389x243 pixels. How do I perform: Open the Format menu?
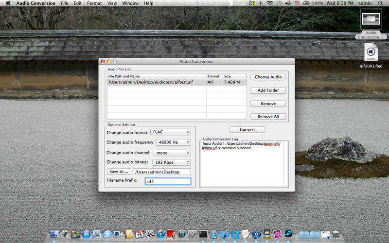pyautogui.click(x=94, y=3)
